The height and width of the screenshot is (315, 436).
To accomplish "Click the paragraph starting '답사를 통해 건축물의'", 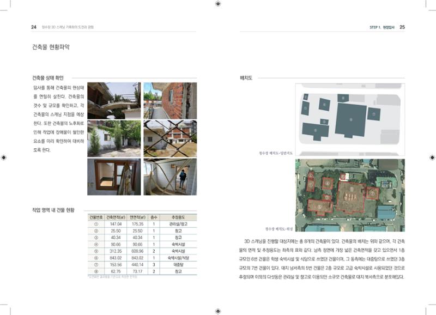I will point(59,119).
